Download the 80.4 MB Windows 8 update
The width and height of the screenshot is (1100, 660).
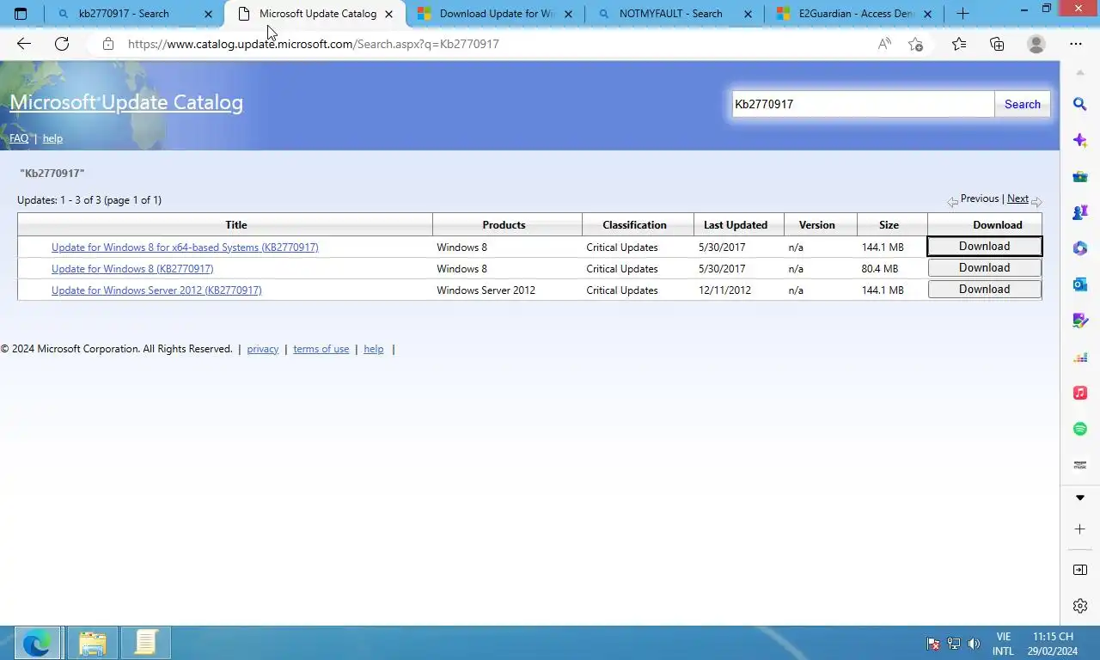pyautogui.click(x=985, y=268)
